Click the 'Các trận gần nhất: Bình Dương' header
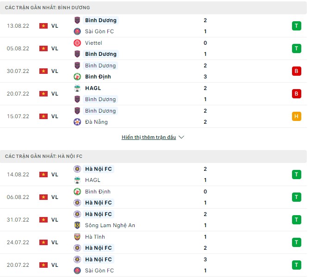Image resolution: width=311 pixels, height=277 pixels. click(x=48, y=8)
